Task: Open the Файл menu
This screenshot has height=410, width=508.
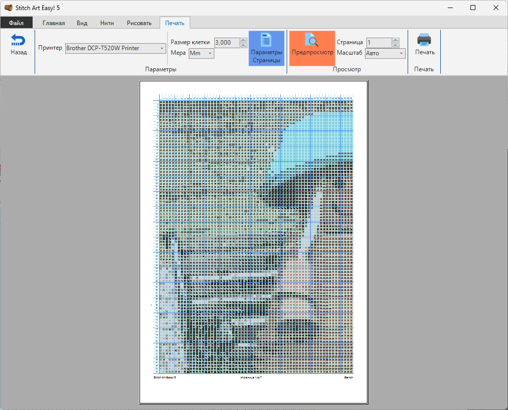Action: click(16, 23)
